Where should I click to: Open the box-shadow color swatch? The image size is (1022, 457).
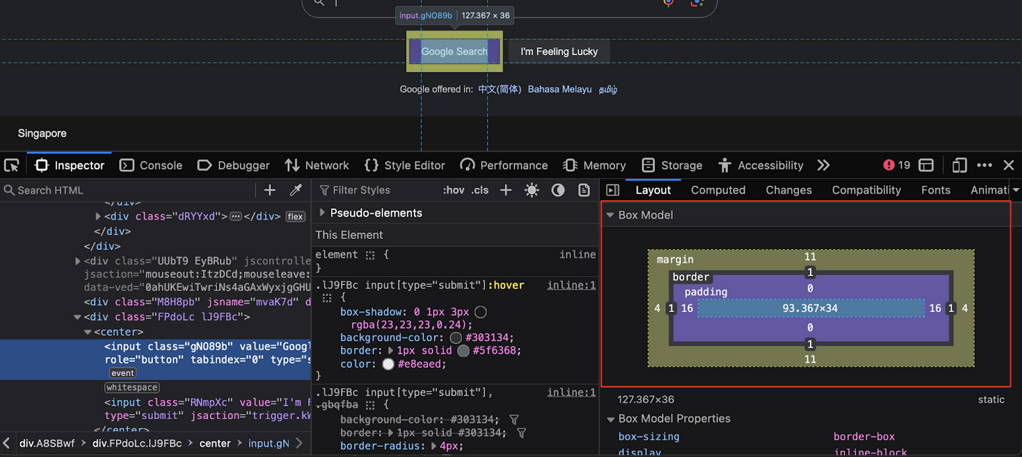coord(481,312)
